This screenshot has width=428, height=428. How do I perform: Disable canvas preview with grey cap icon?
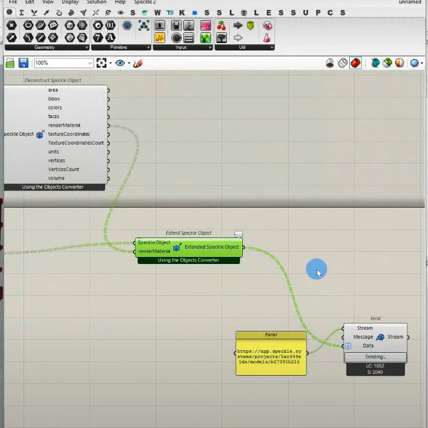click(x=330, y=63)
